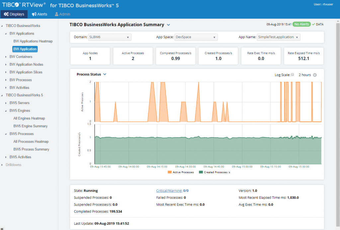
Task: Click the Rate Exec Time ms/s card
Action: [261, 56]
